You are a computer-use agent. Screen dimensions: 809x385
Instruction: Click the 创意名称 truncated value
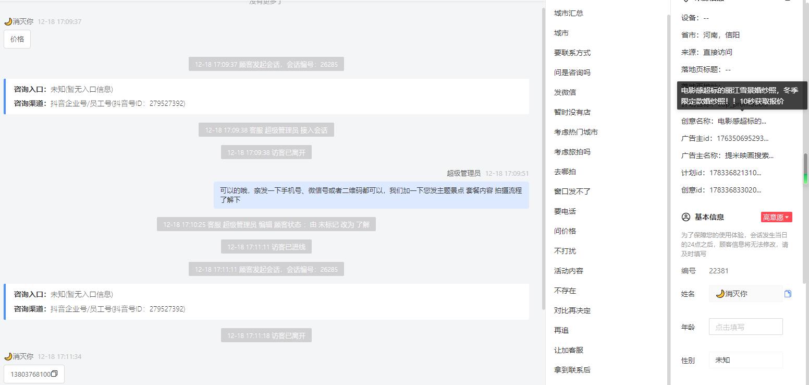(742, 121)
